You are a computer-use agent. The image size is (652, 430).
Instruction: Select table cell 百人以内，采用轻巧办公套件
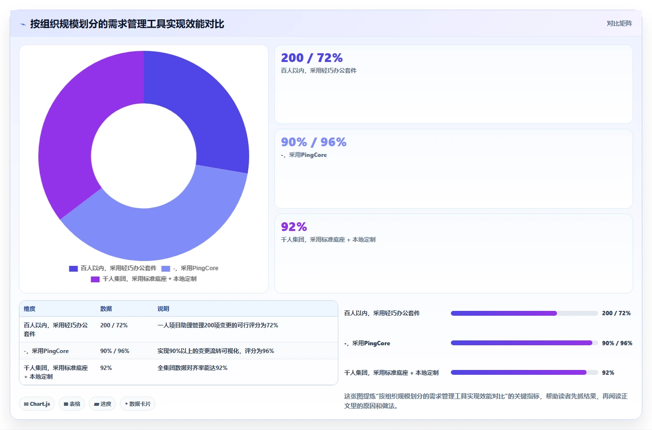click(x=56, y=330)
